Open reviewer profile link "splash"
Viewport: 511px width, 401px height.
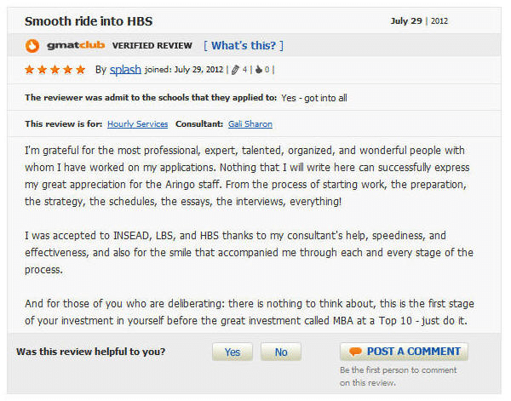click(x=125, y=70)
